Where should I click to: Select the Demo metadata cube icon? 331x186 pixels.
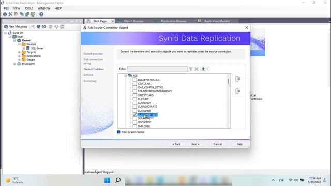point(19,40)
